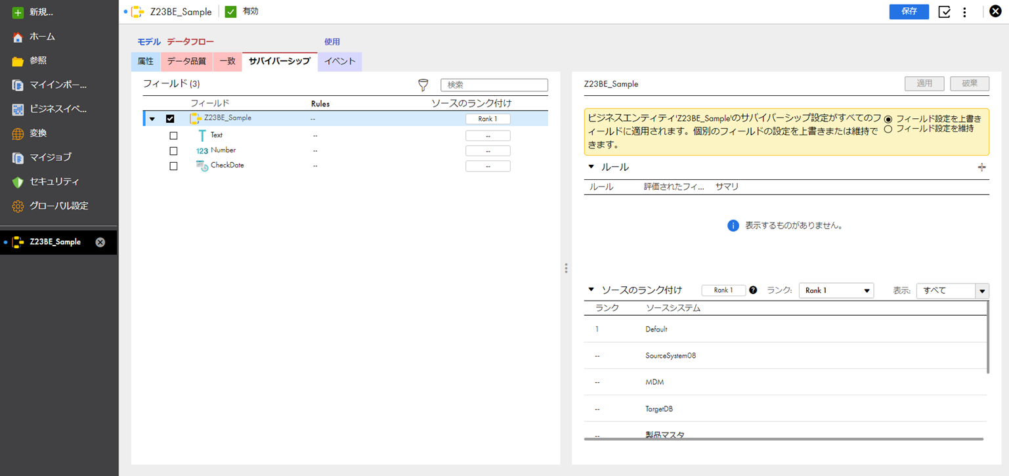
Task: Click the 保存 save button
Action: [x=909, y=12]
